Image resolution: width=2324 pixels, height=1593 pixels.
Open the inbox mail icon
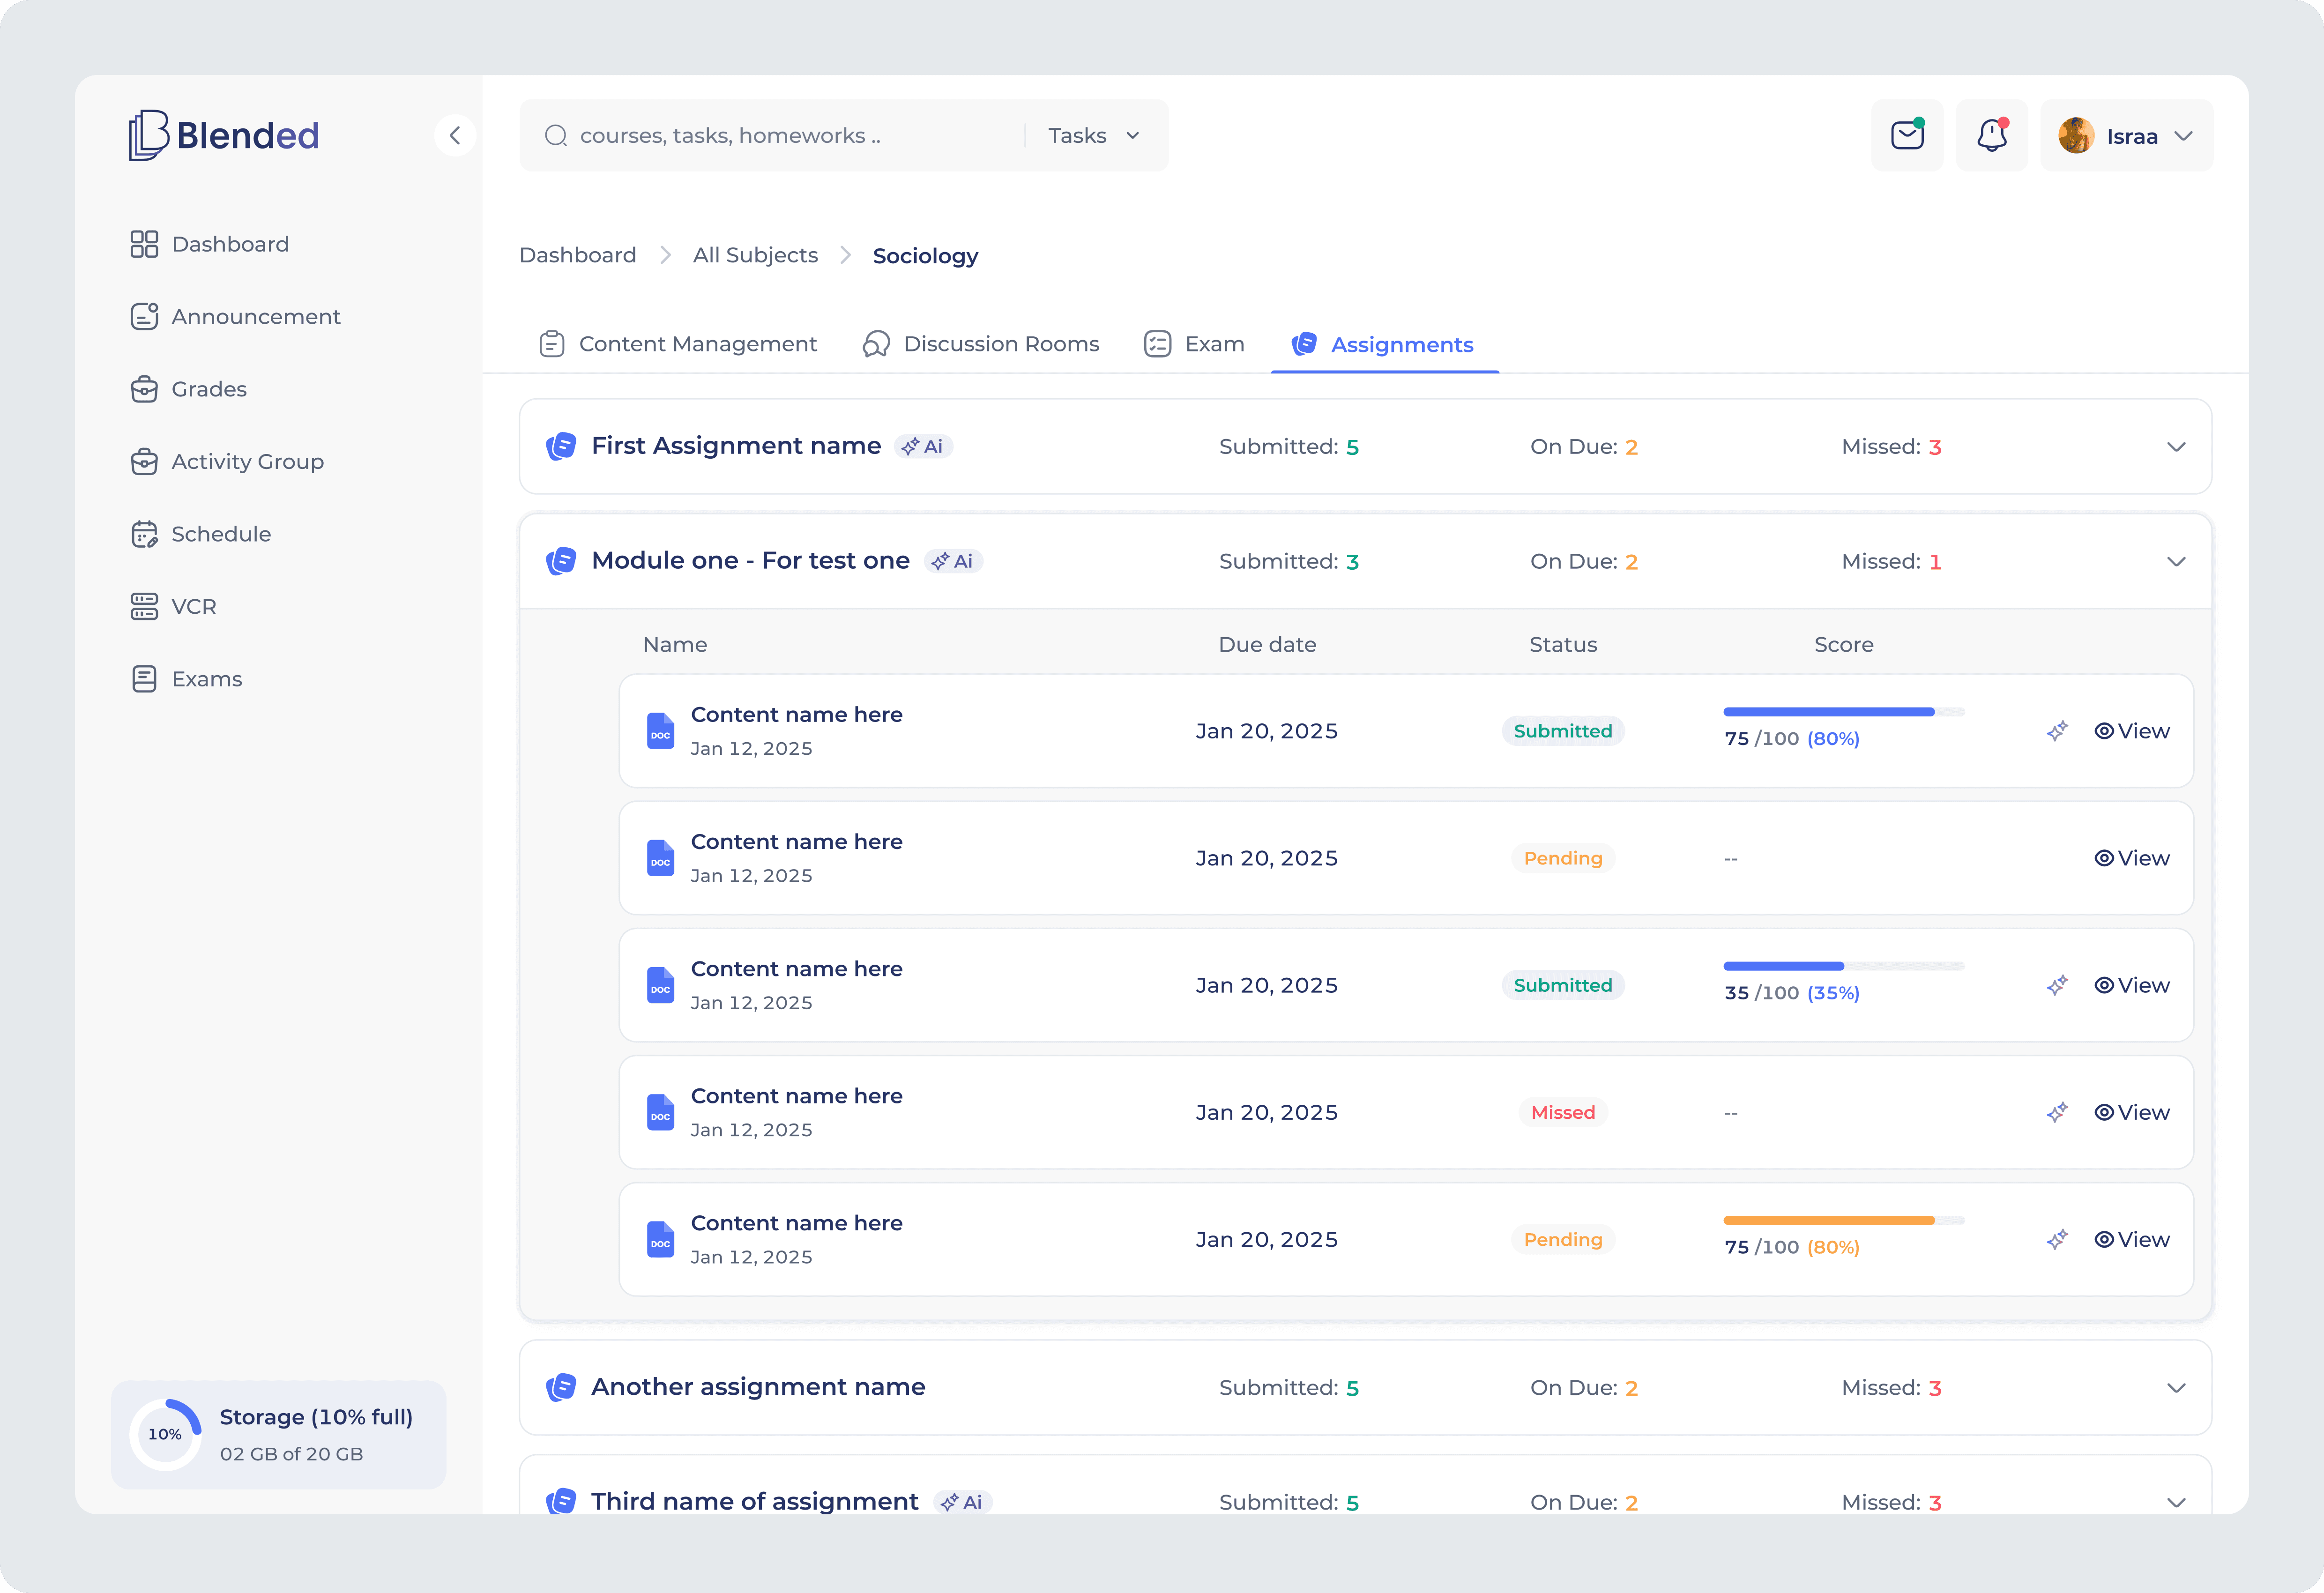click(1907, 135)
